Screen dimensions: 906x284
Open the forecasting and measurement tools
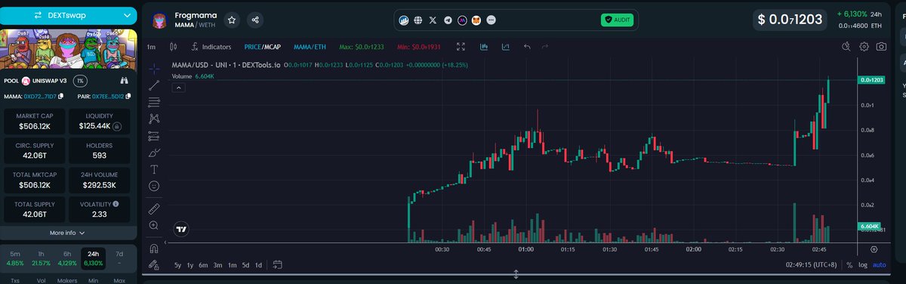(154, 135)
